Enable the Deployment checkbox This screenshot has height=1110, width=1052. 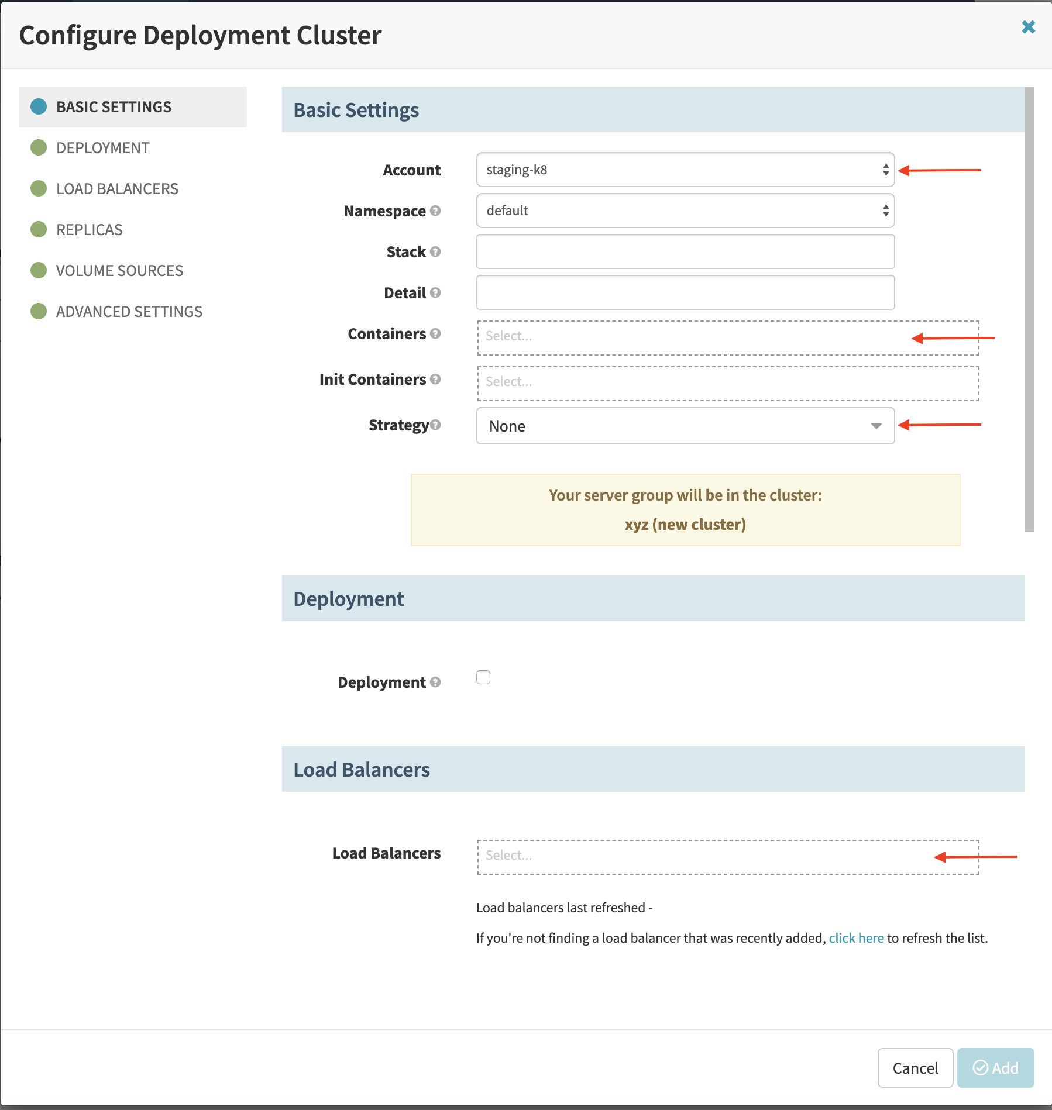[483, 677]
